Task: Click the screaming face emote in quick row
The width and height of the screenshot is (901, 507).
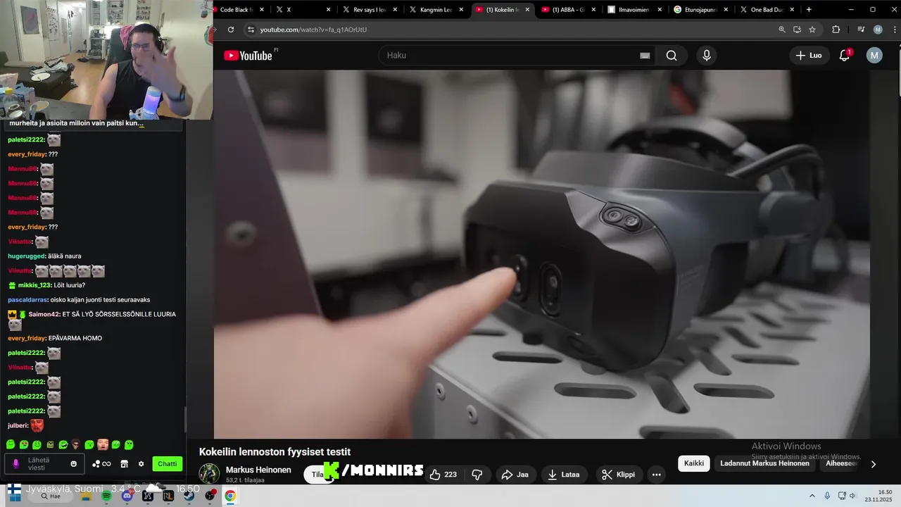Action: pyautogui.click(x=103, y=445)
